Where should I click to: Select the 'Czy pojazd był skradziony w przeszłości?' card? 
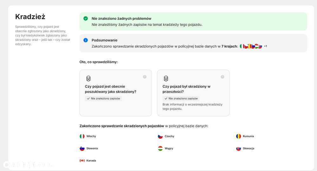click(x=193, y=93)
